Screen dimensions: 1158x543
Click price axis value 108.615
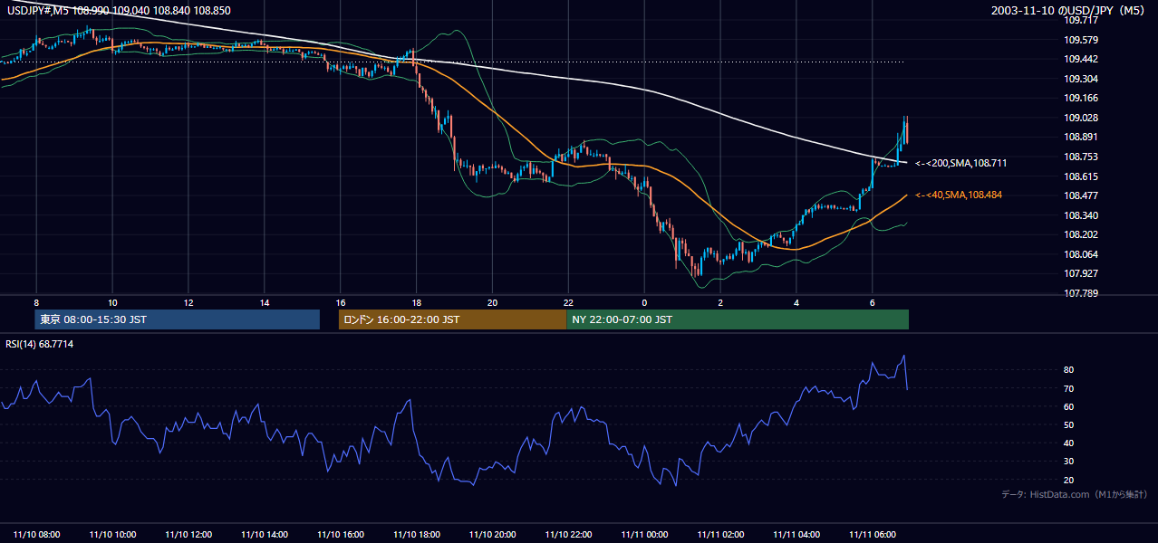pyautogui.click(x=1082, y=176)
